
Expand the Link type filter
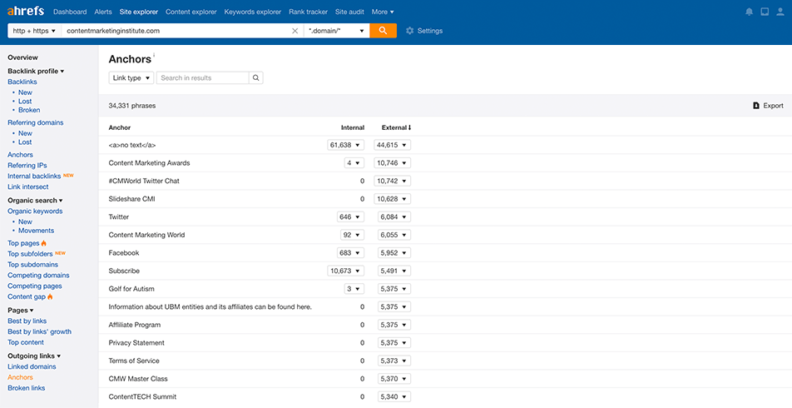click(x=131, y=78)
